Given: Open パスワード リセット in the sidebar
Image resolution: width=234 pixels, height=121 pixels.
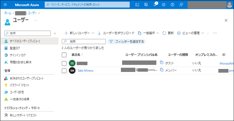Looking at the screenshot, I should [x=19, y=85].
